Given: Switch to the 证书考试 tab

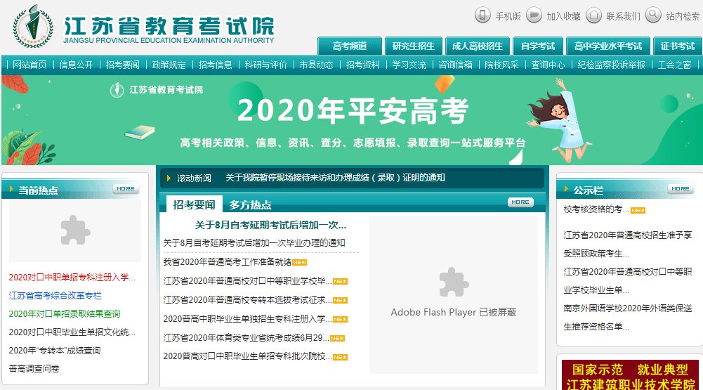Looking at the screenshot, I should pos(678,46).
